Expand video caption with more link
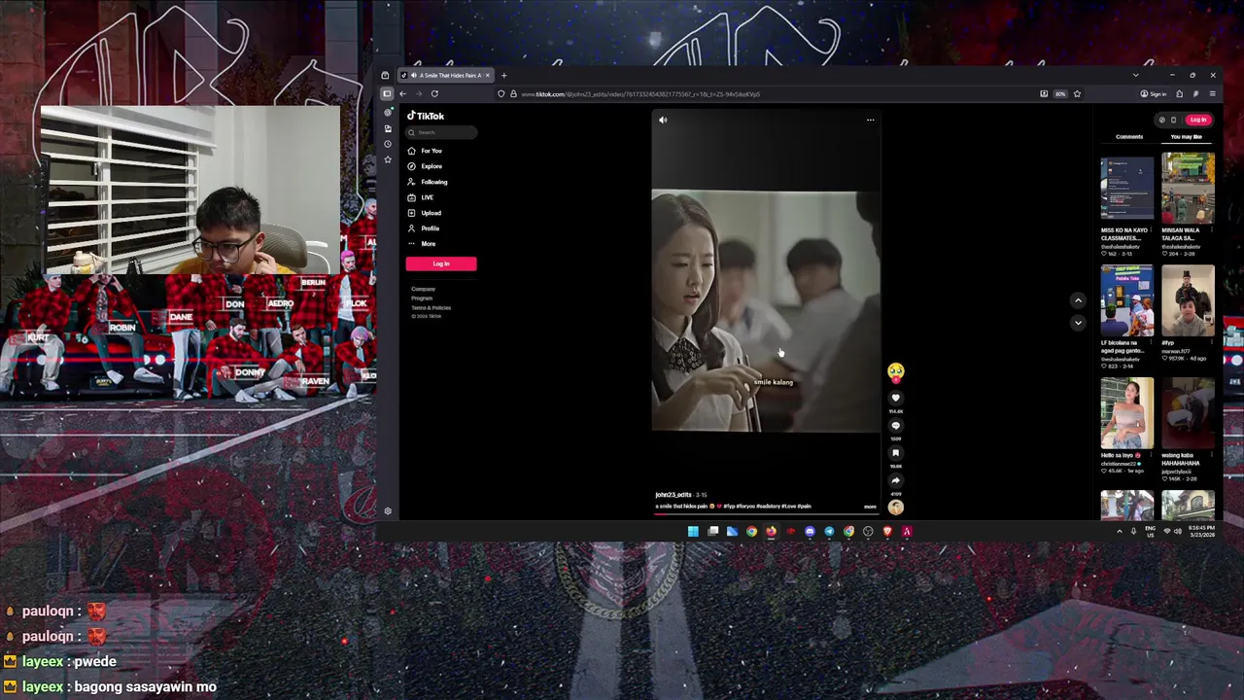This screenshot has width=1244, height=700. point(870,507)
